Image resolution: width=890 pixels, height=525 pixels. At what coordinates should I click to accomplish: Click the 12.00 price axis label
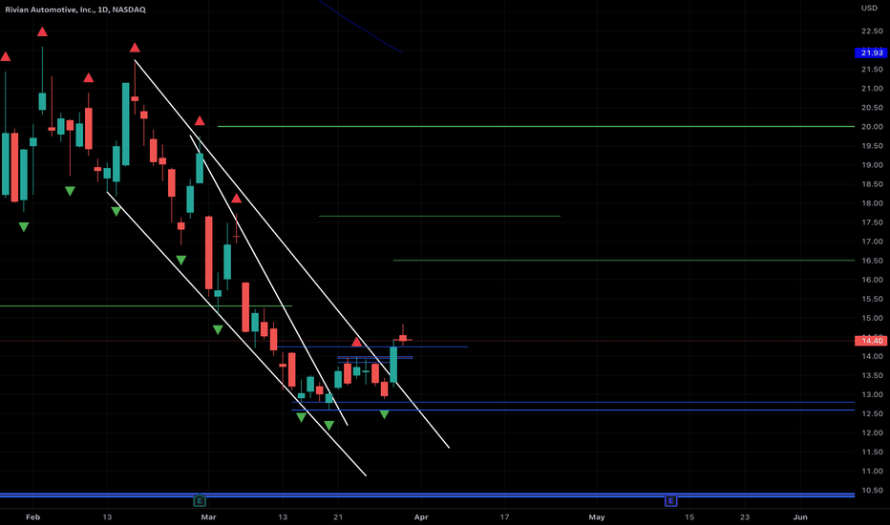pyautogui.click(x=872, y=432)
